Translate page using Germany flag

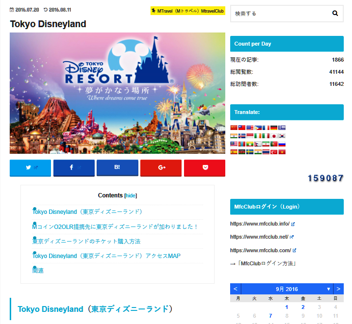pyautogui.click(x=274, y=128)
